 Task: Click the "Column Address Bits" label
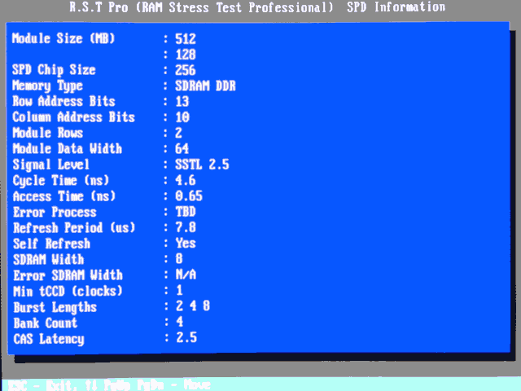tap(73, 117)
